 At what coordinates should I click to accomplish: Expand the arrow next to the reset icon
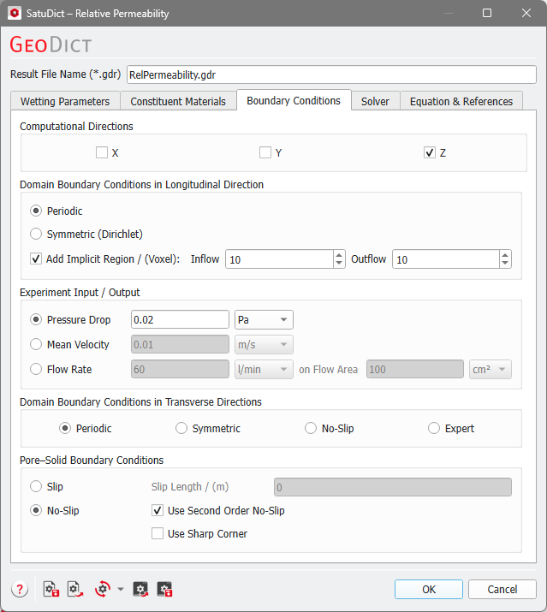[121, 589]
